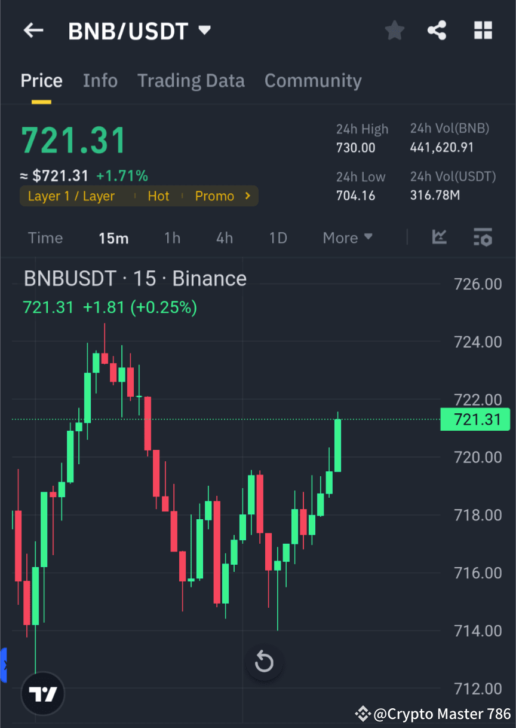Screen dimensions: 516x728
Task: Add BNB/USDT to favorites via star icon
Action: point(394,31)
